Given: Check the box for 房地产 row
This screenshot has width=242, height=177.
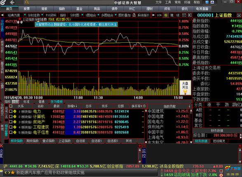Looking at the screenshot, I should coord(11,122).
